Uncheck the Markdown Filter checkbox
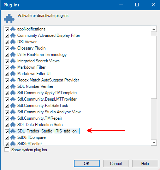 pyautogui.click(x=7, y=68)
